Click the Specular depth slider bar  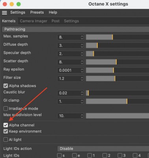tap(117, 54)
